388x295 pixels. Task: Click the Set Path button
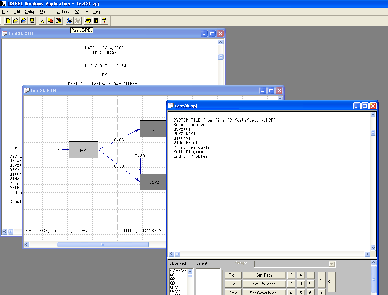(264, 275)
